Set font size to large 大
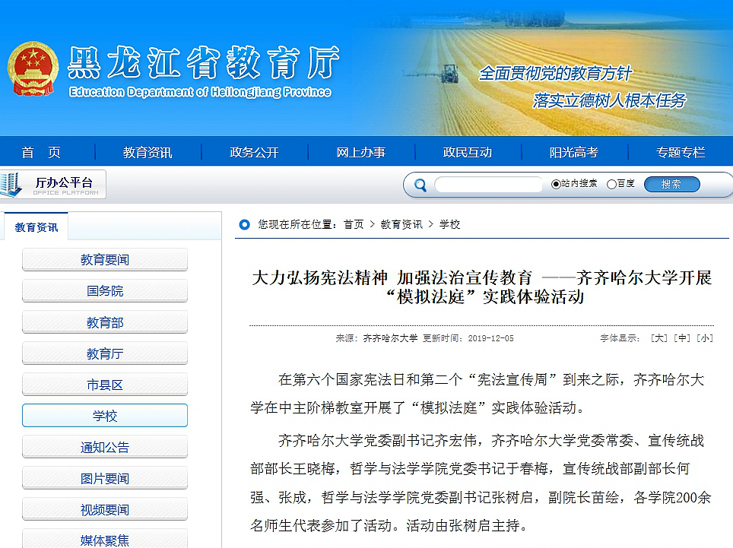The height and width of the screenshot is (548, 733). pyautogui.click(x=658, y=338)
